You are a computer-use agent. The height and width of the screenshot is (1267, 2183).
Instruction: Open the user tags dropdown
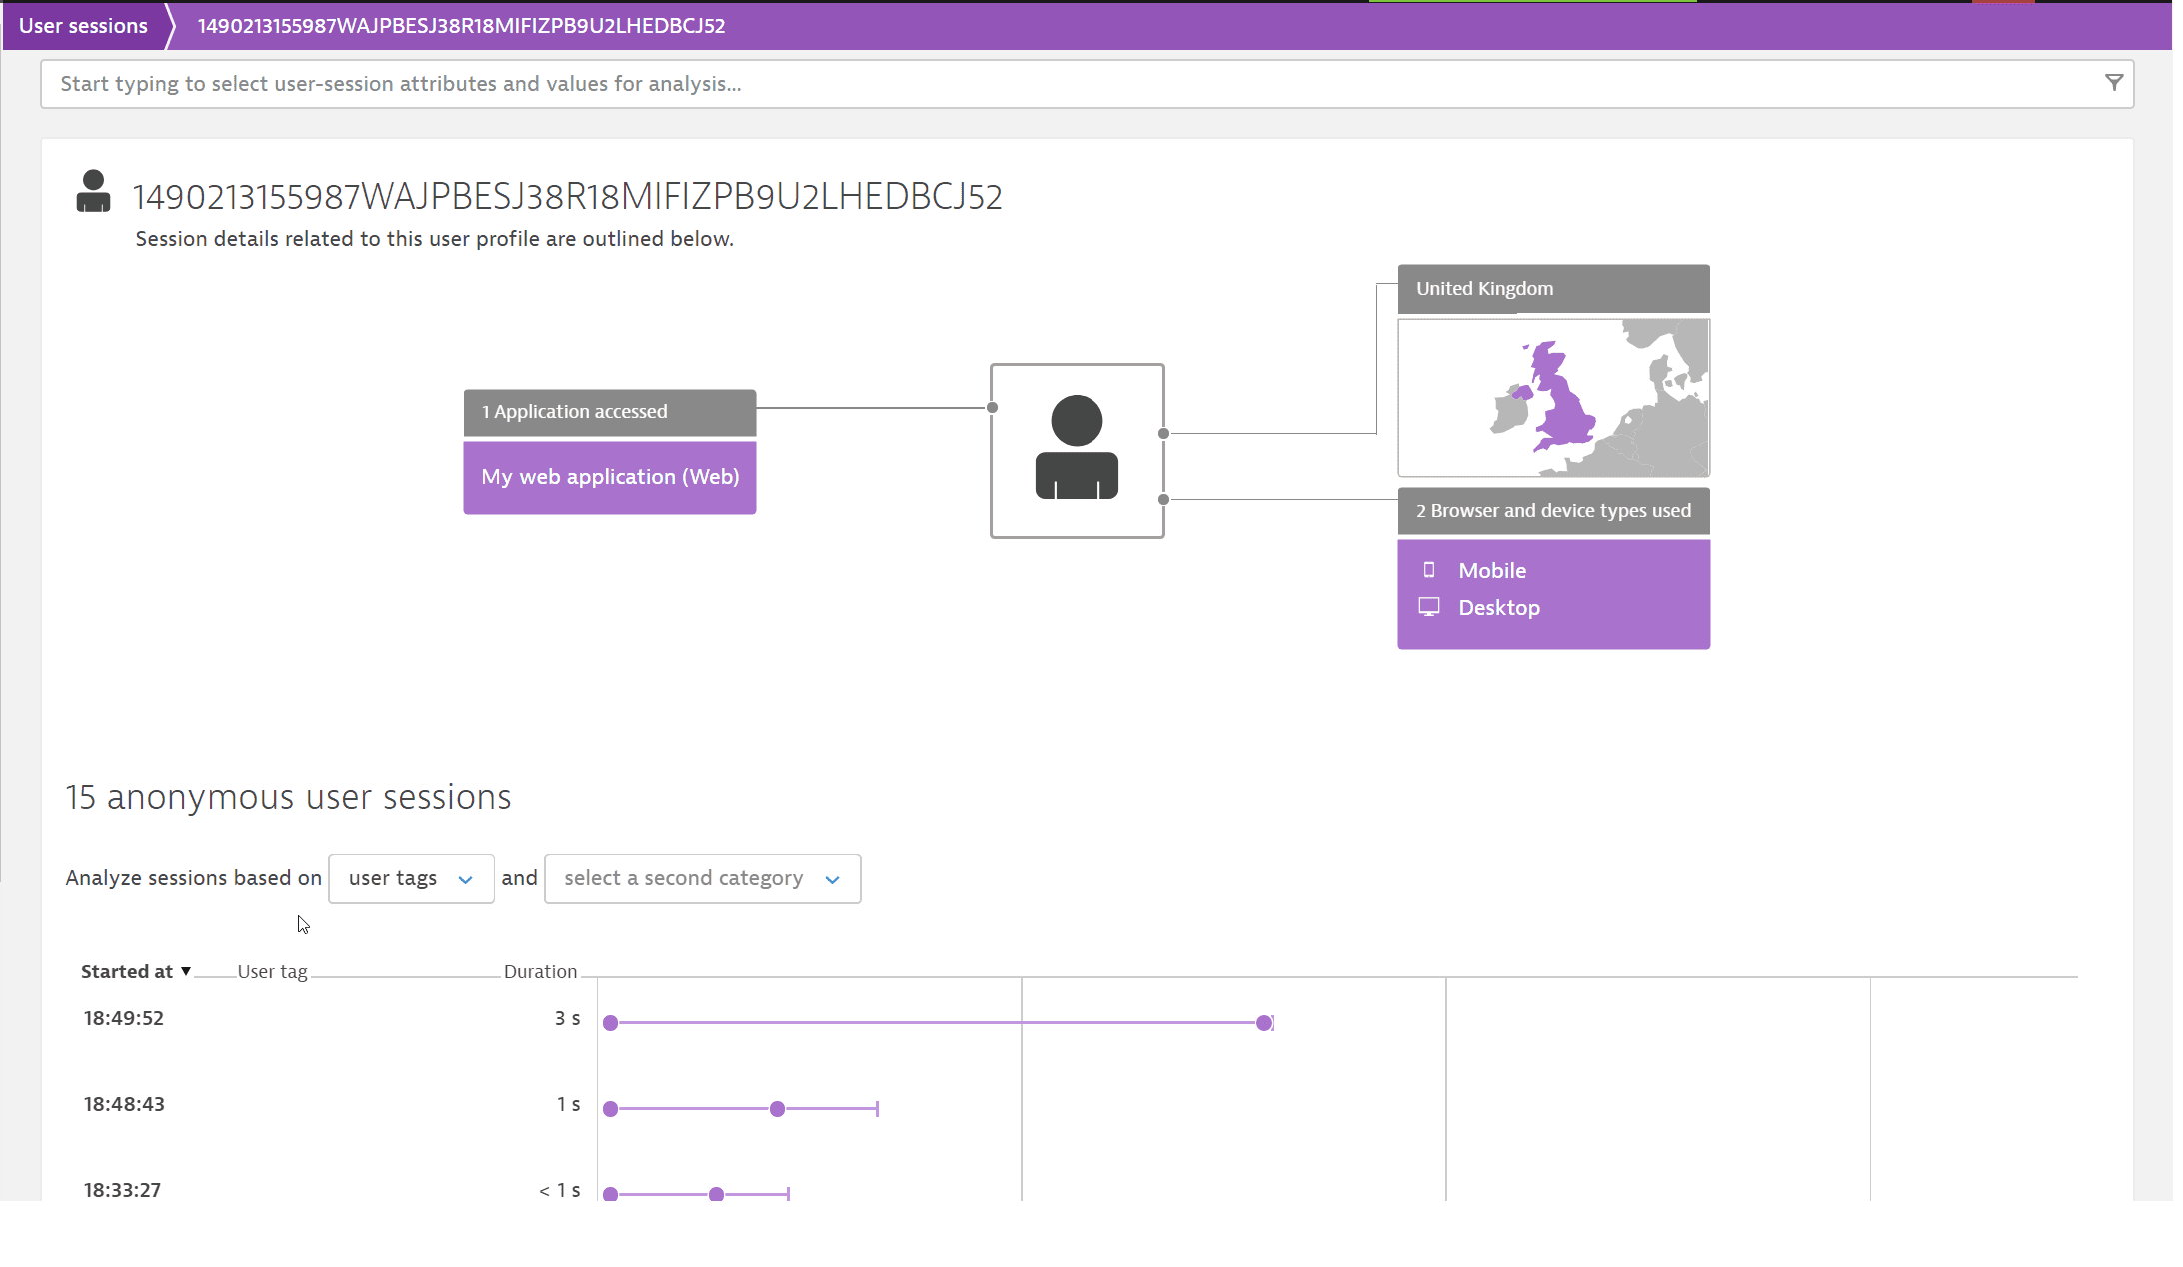(x=411, y=879)
